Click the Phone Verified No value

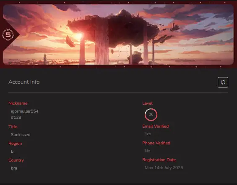click(148, 151)
